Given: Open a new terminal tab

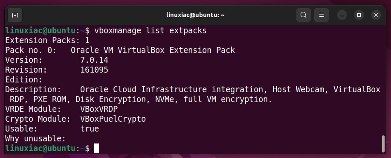Looking at the screenshot, I should click(x=15, y=15).
